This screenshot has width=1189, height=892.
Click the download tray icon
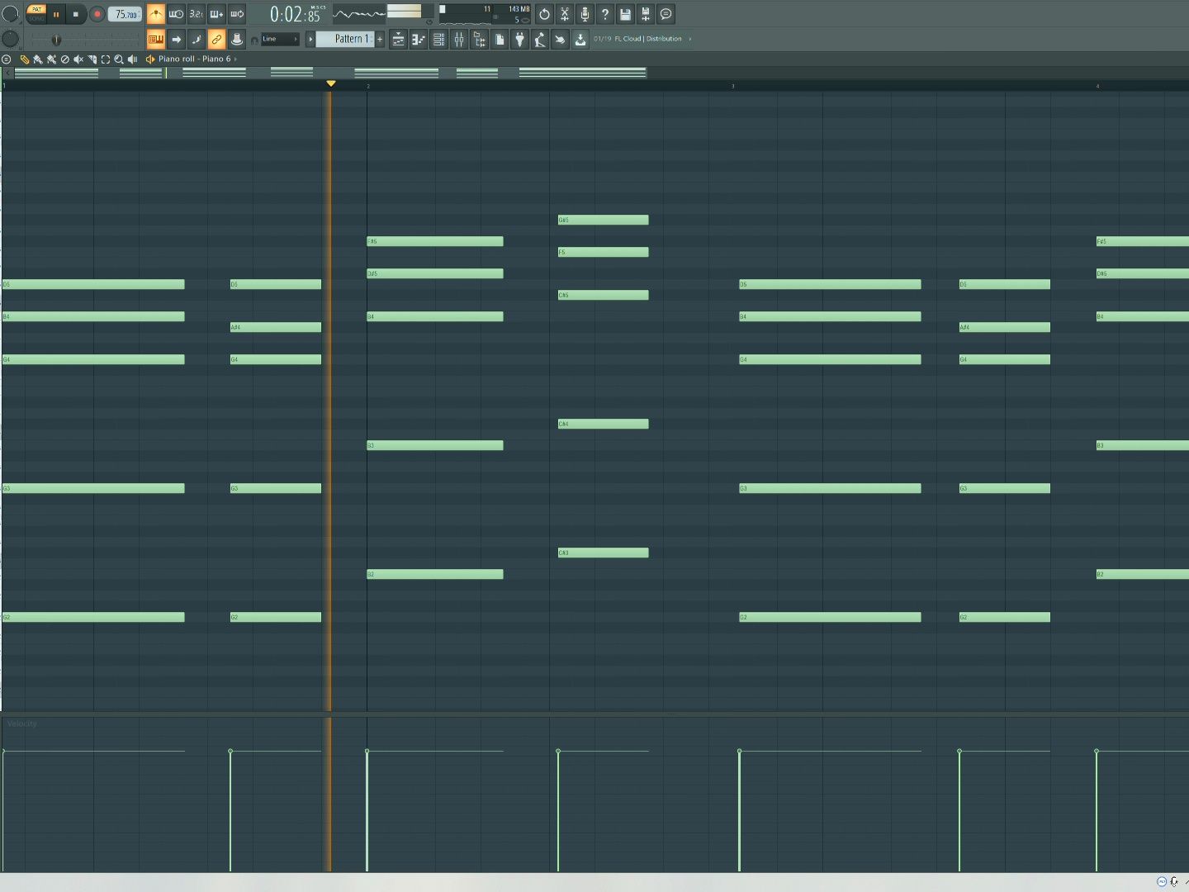click(x=580, y=39)
